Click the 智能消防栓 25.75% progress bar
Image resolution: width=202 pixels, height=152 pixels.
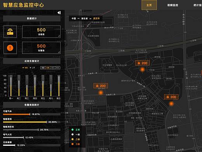pos(32,130)
